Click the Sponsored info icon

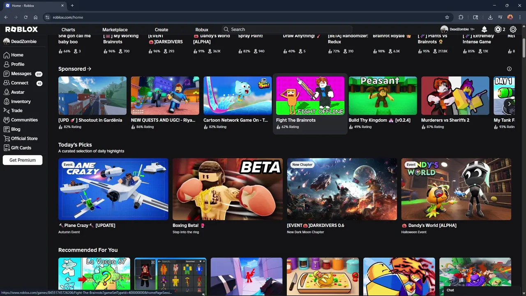pyautogui.click(x=509, y=69)
